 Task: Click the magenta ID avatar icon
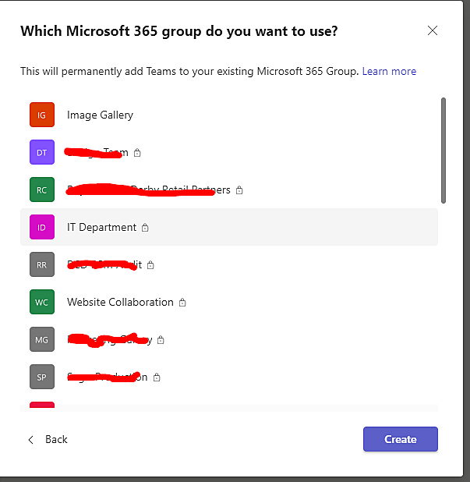click(x=42, y=227)
